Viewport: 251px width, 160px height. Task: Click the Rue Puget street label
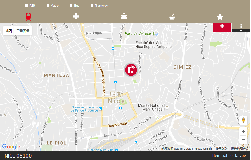(x=94, y=33)
